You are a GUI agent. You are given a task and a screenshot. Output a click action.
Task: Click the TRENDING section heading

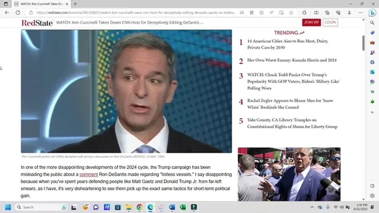point(289,33)
